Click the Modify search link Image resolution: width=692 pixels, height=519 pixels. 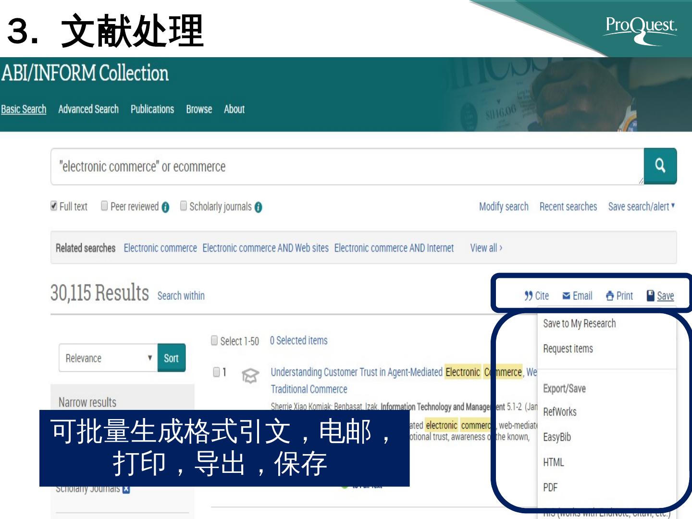tap(504, 207)
